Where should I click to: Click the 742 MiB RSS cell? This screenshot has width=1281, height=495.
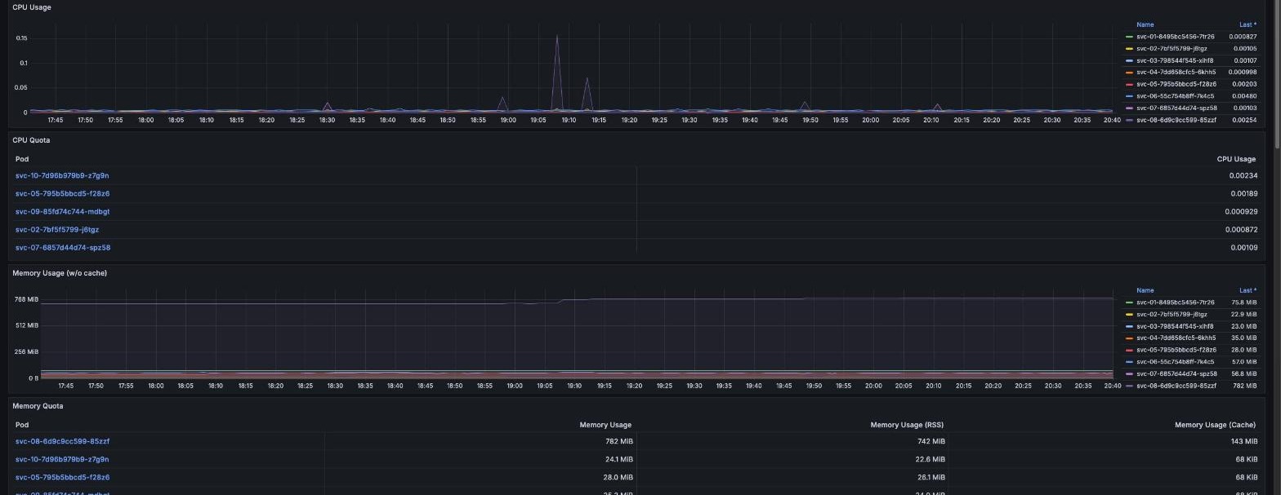[x=931, y=442]
